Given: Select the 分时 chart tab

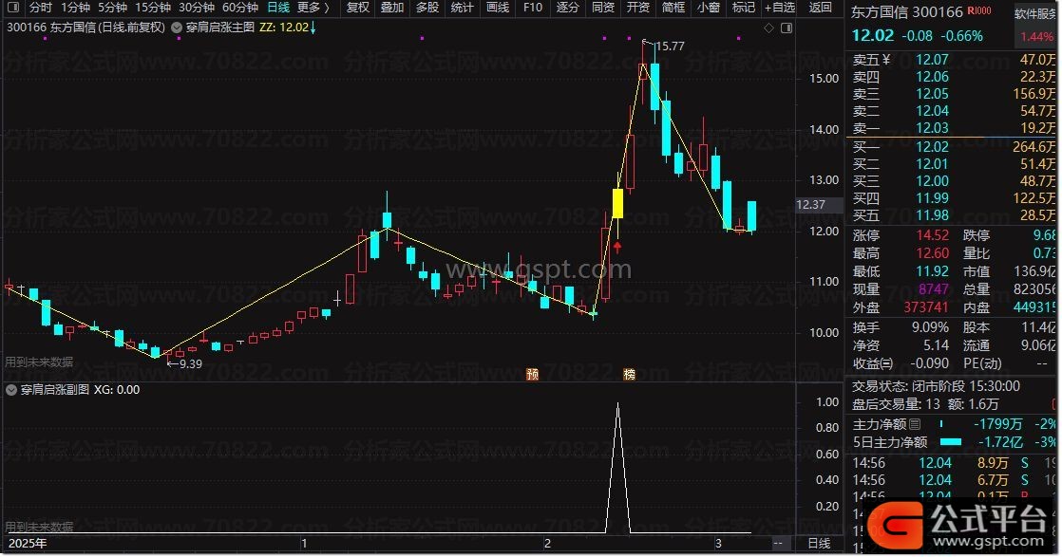Looking at the screenshot, I should tap(41, 8).
